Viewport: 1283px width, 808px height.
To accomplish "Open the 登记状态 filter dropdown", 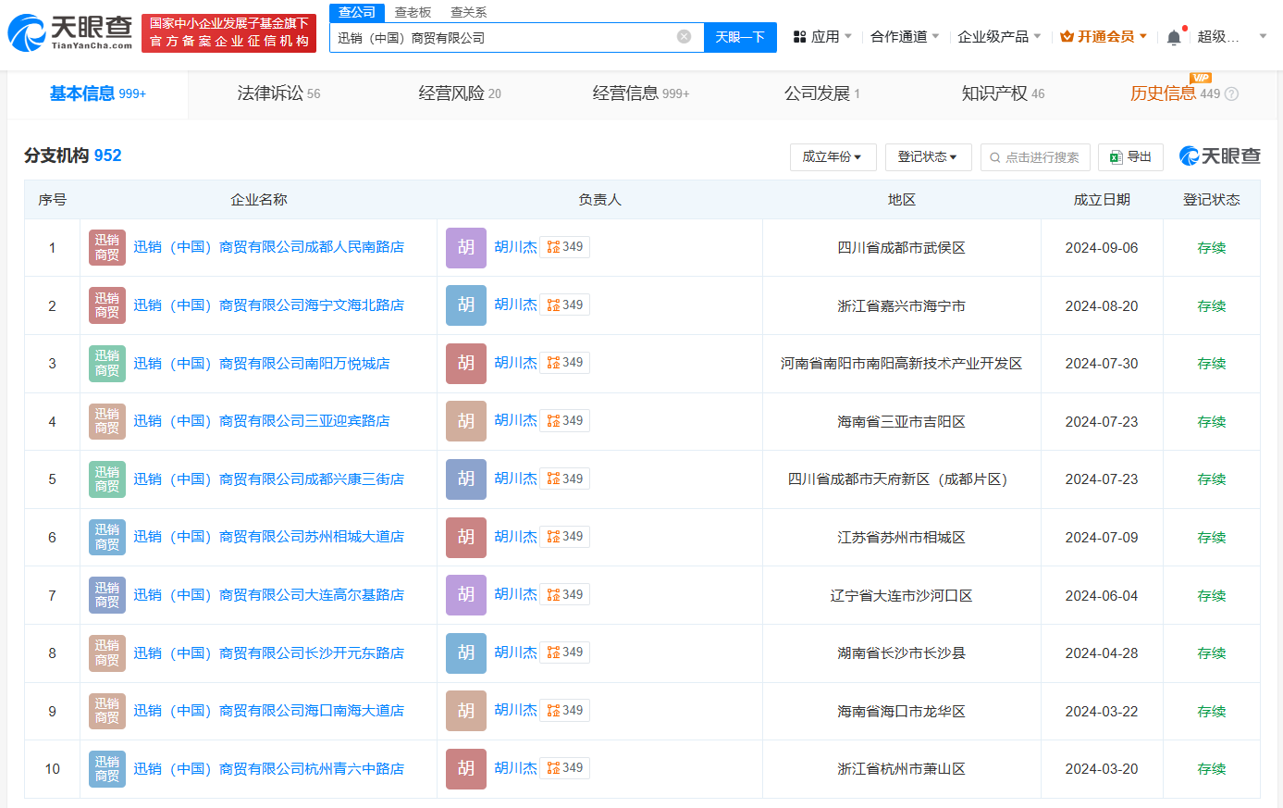I will click(927, 156).
